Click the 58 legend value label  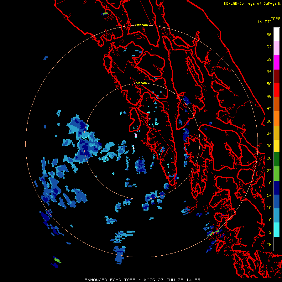pos(269,59)
